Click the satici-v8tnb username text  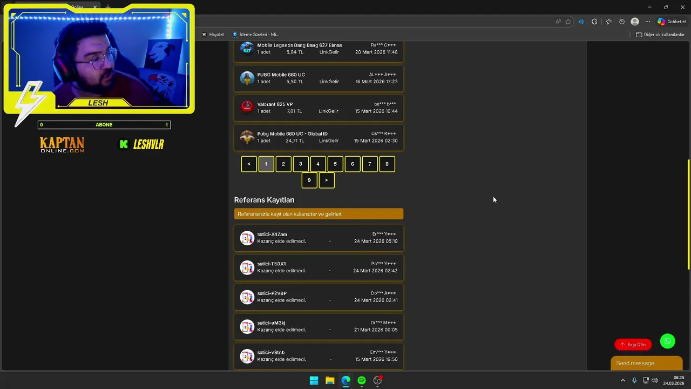pyautogui.click(x=271, y=352)
